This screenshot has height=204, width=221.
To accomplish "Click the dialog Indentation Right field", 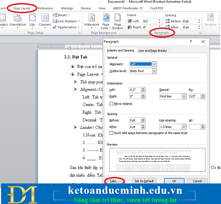I will tap(135, 96).
